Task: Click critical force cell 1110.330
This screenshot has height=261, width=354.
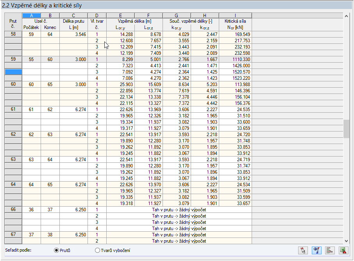Action: click(x=235, y=59)
